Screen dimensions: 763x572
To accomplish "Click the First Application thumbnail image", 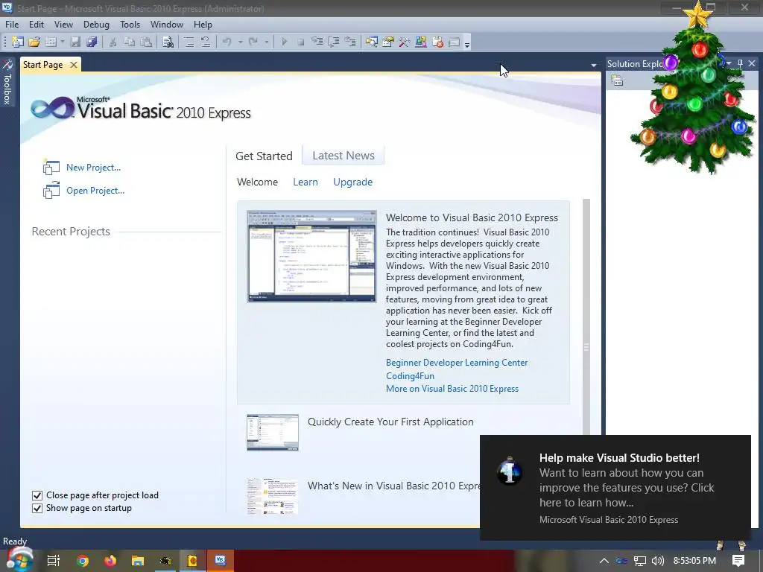I will click(273, 433).
